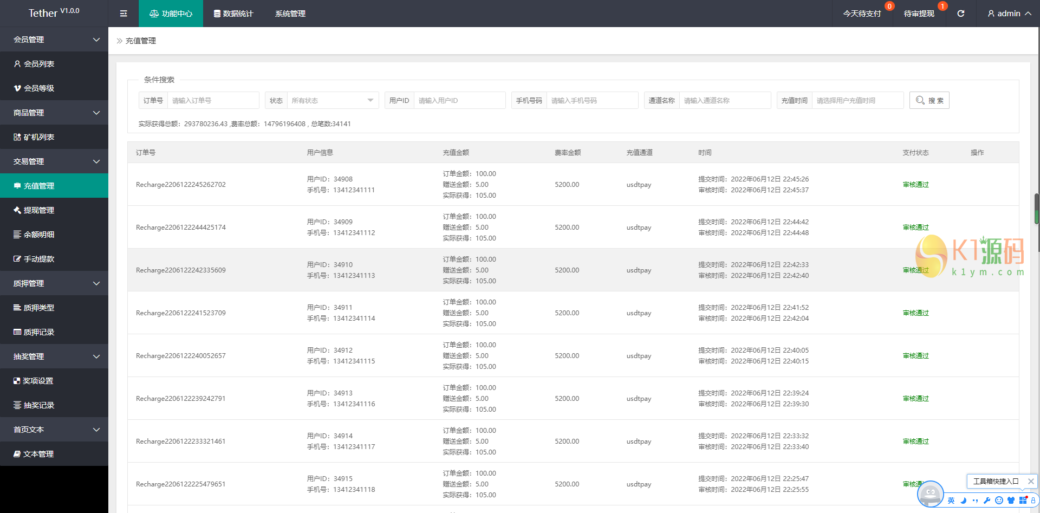Close the 工具箱快捷入口 popup
This screenshot has height=513, width=1040.
pyautogui.click(x=1031, y=481)
